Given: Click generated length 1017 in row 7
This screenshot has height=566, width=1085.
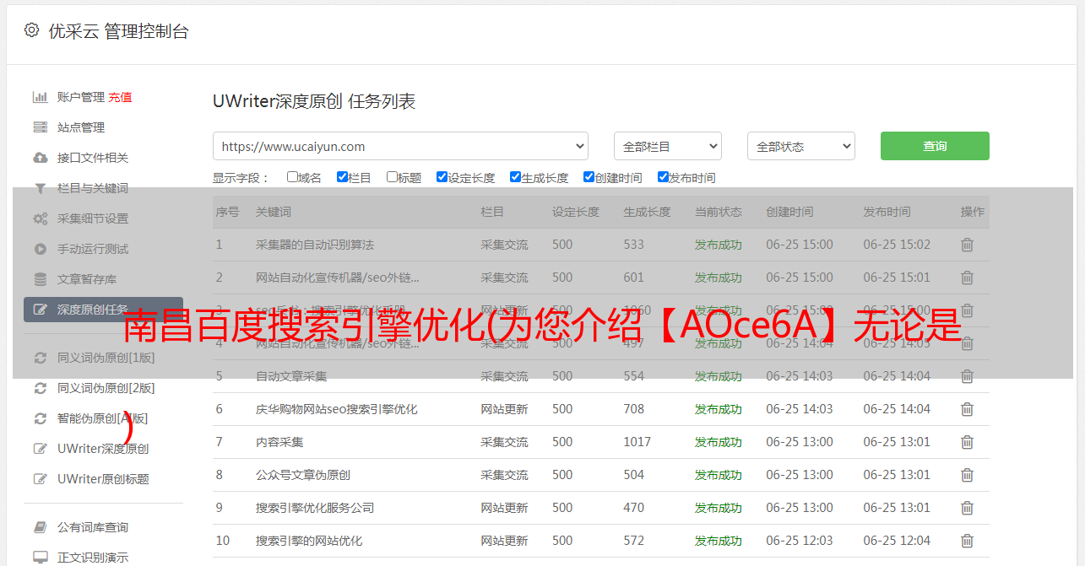Looking at the screenshot, I should click(637, 442).
